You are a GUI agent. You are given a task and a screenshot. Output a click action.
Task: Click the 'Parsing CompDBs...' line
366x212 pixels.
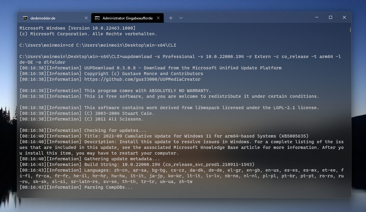76,187
